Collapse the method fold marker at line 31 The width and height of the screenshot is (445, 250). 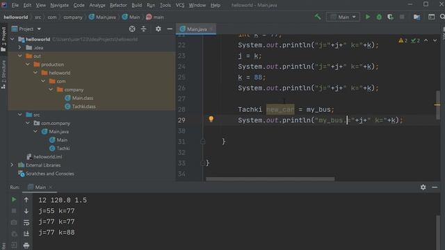click(202, 142)
